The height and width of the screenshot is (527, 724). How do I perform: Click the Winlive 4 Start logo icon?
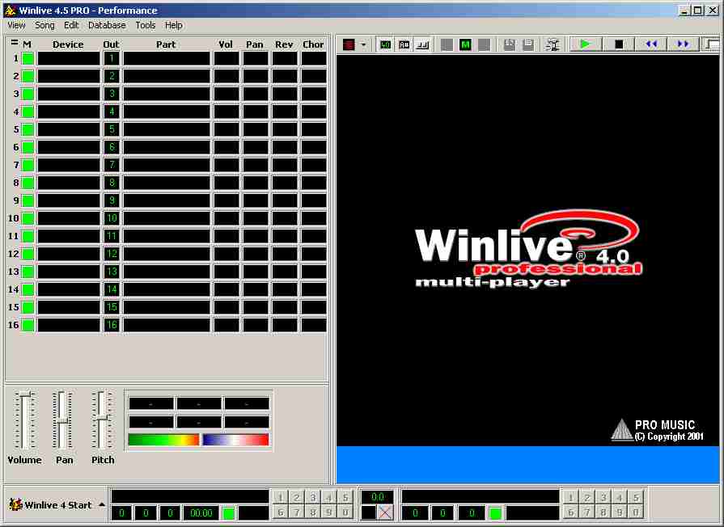point(15,505)
